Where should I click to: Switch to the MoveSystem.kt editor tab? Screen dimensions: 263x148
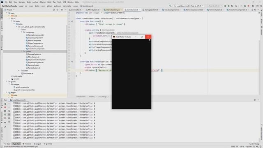[x=94, y=10]
